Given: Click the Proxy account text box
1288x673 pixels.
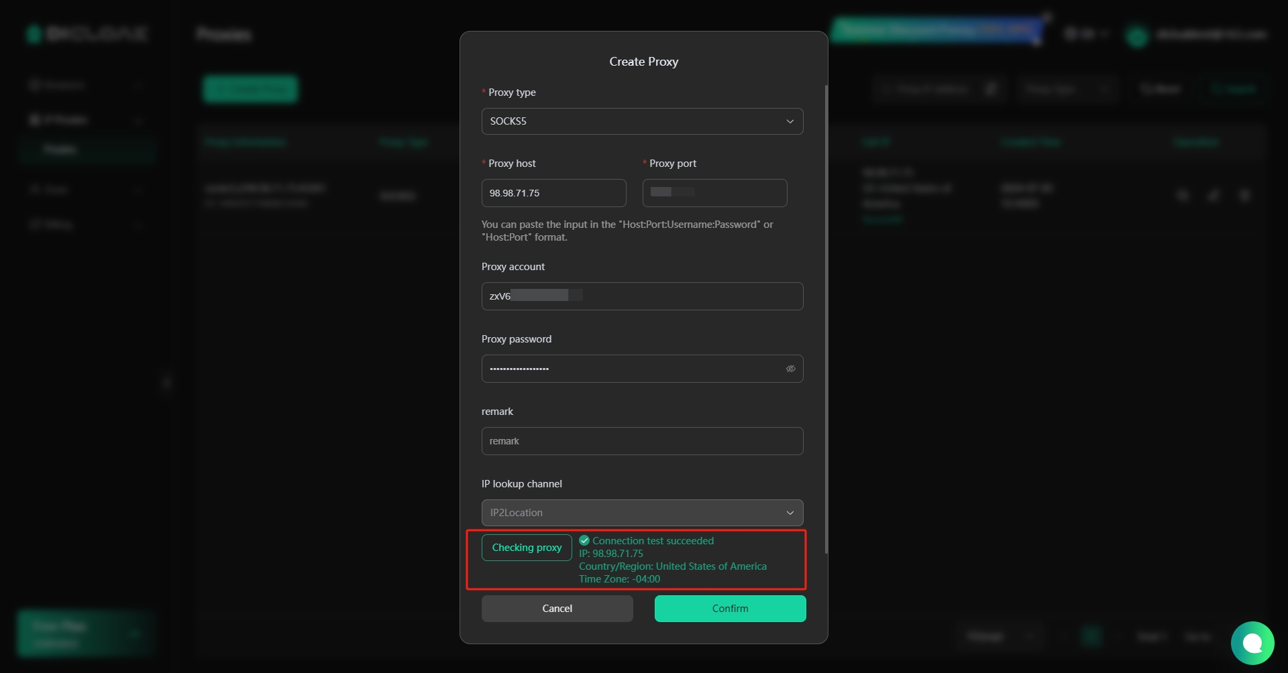Looking at the screenshot, I should tap(642, 296).
